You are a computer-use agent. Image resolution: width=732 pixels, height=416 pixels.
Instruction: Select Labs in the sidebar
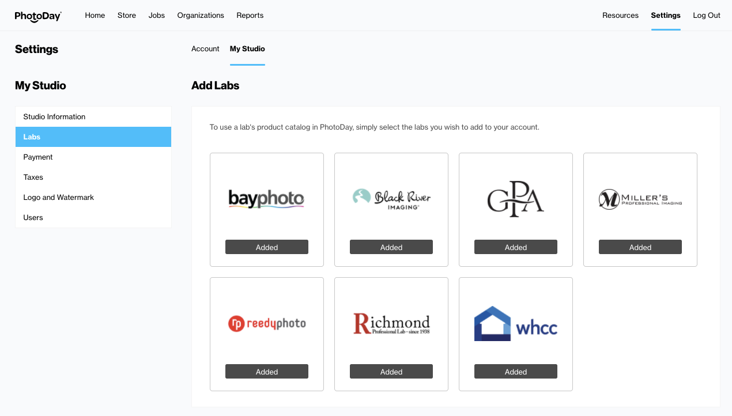[x=93, y=137]
